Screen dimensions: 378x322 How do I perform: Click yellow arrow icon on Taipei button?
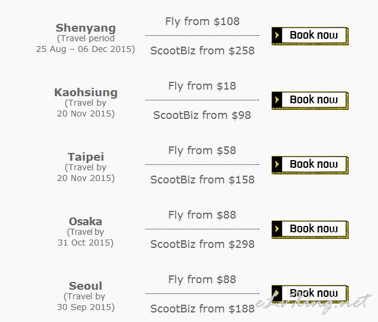[277, 164]
